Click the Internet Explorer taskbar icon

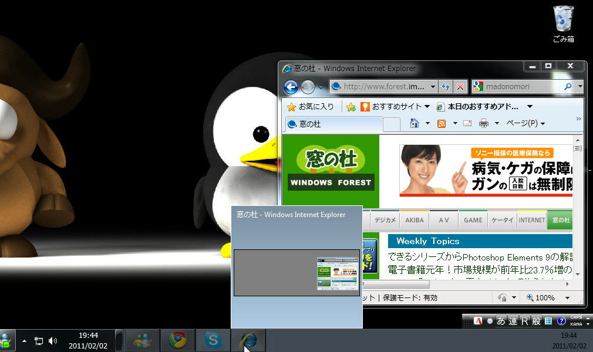[x=248, y=340]
